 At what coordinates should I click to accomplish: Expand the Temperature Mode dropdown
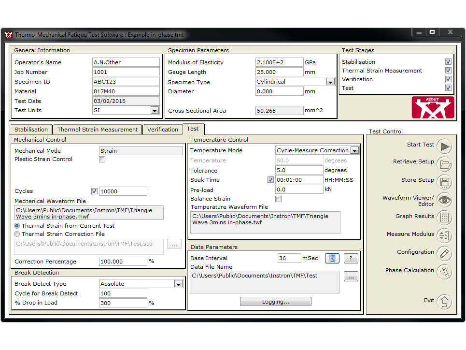(x=354, y=151)
